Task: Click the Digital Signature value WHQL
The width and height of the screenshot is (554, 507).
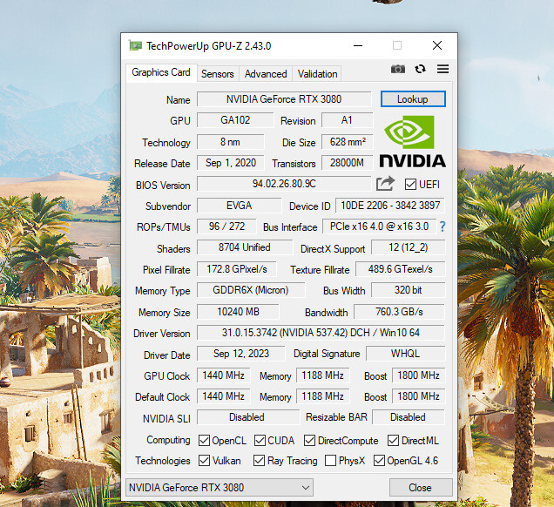Action: (405, 354)
